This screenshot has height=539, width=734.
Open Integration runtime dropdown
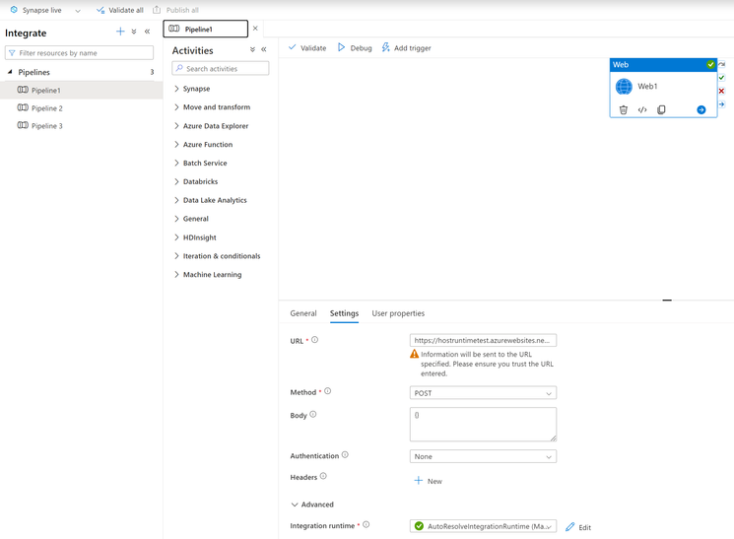483,526
